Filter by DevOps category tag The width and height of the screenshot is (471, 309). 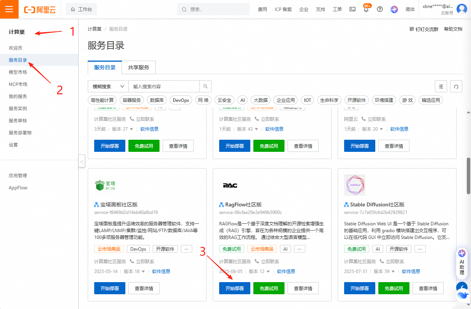click(181, 100)
